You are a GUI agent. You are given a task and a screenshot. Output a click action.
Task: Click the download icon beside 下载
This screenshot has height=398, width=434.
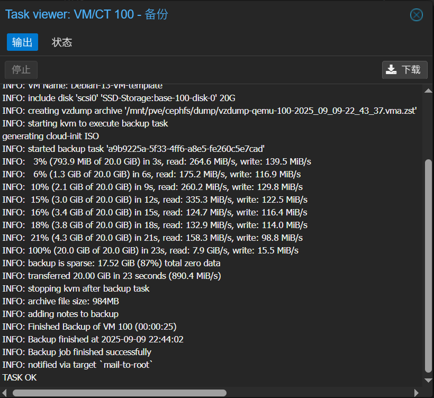point(391,70)
